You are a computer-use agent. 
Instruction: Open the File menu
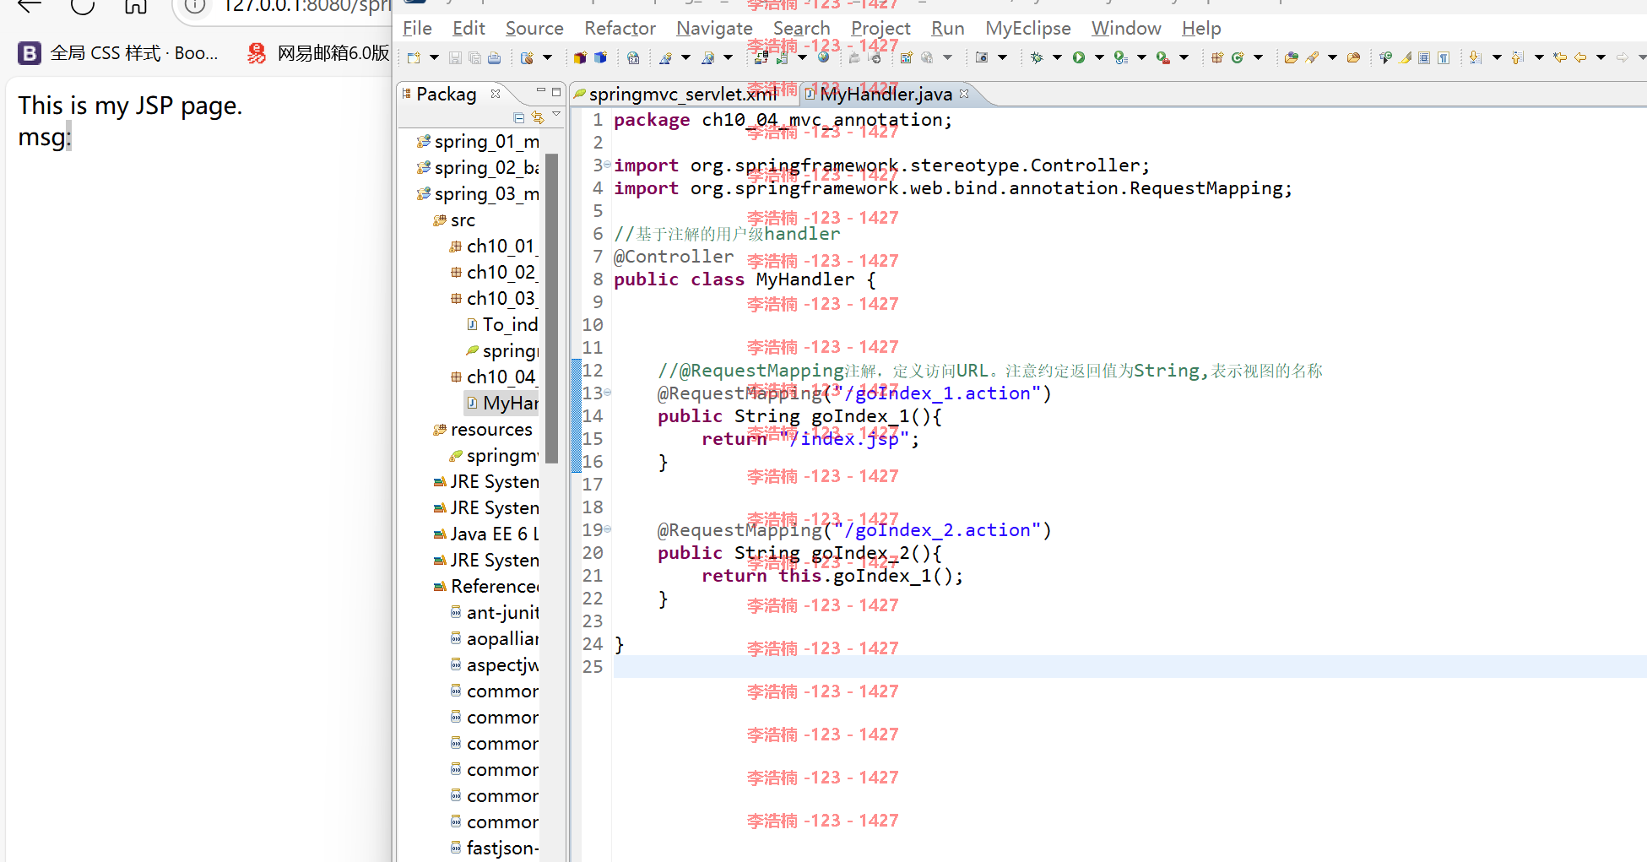417,28
